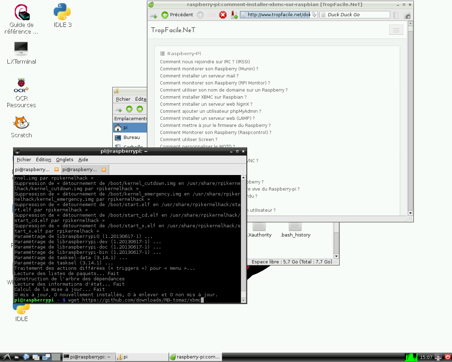Switch to first pi@raspberry terminal tab
The image size is (452, 362).
(32, 170)
